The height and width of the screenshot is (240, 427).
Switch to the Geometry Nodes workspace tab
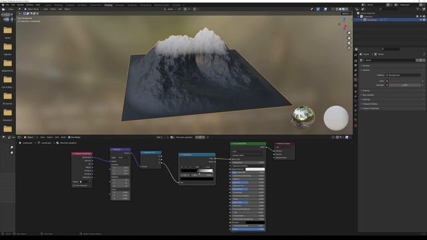[161, 5]
